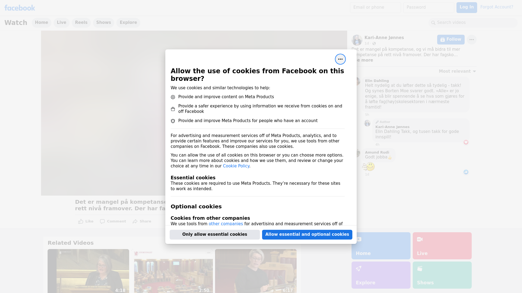Expand the Most relevant comment sorting
Image resolution: width=522 pixels, height=293 pixels.
click(x=457, y=71)
